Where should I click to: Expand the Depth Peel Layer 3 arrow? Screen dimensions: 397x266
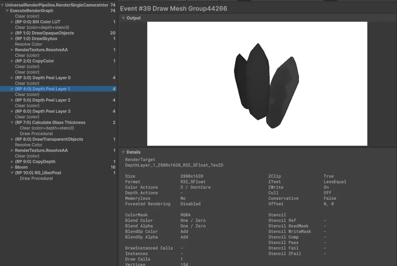(12, 111)
